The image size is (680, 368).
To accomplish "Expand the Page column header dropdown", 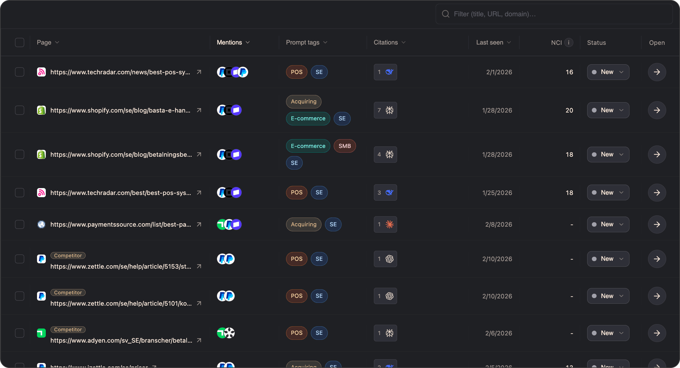I will click(48, 42).
